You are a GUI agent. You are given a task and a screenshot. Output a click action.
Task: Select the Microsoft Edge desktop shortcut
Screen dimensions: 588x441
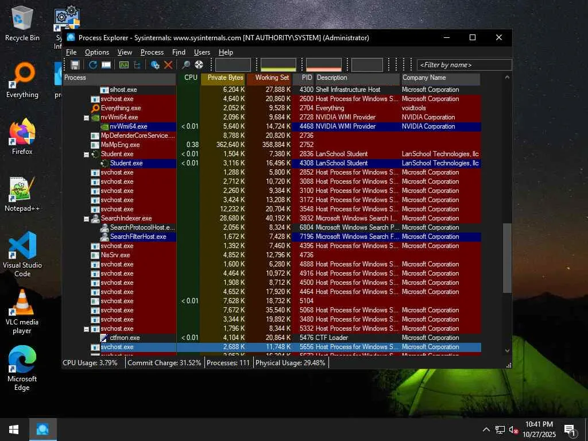click(22, 369)
